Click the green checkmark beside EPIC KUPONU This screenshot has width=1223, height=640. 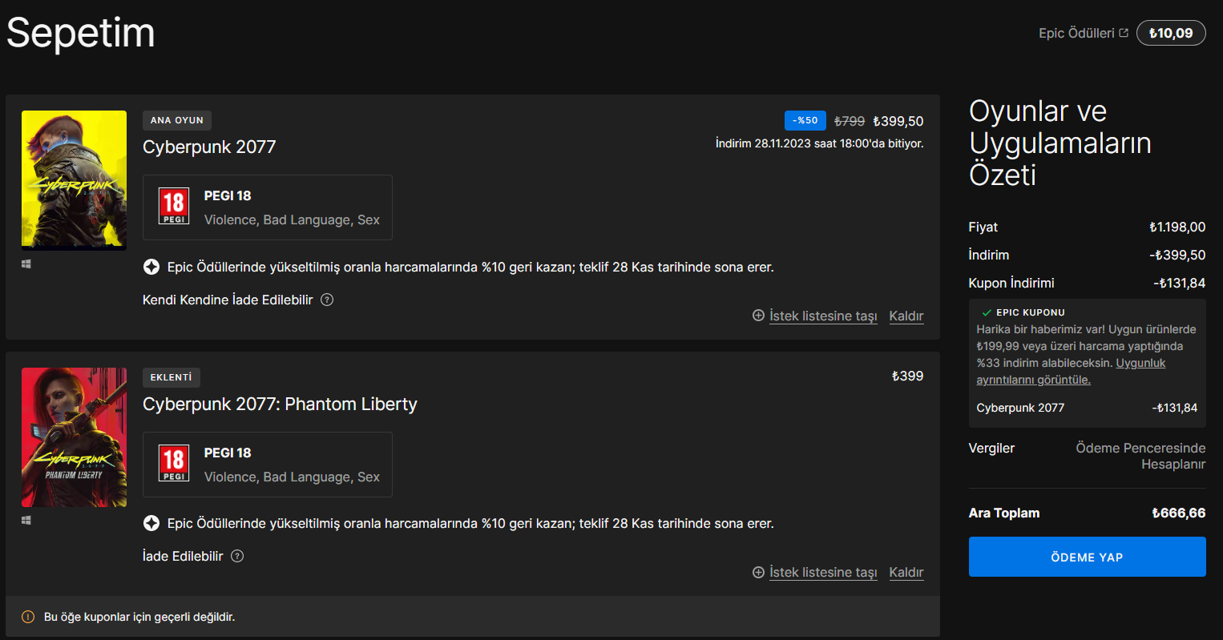point(987,312)
